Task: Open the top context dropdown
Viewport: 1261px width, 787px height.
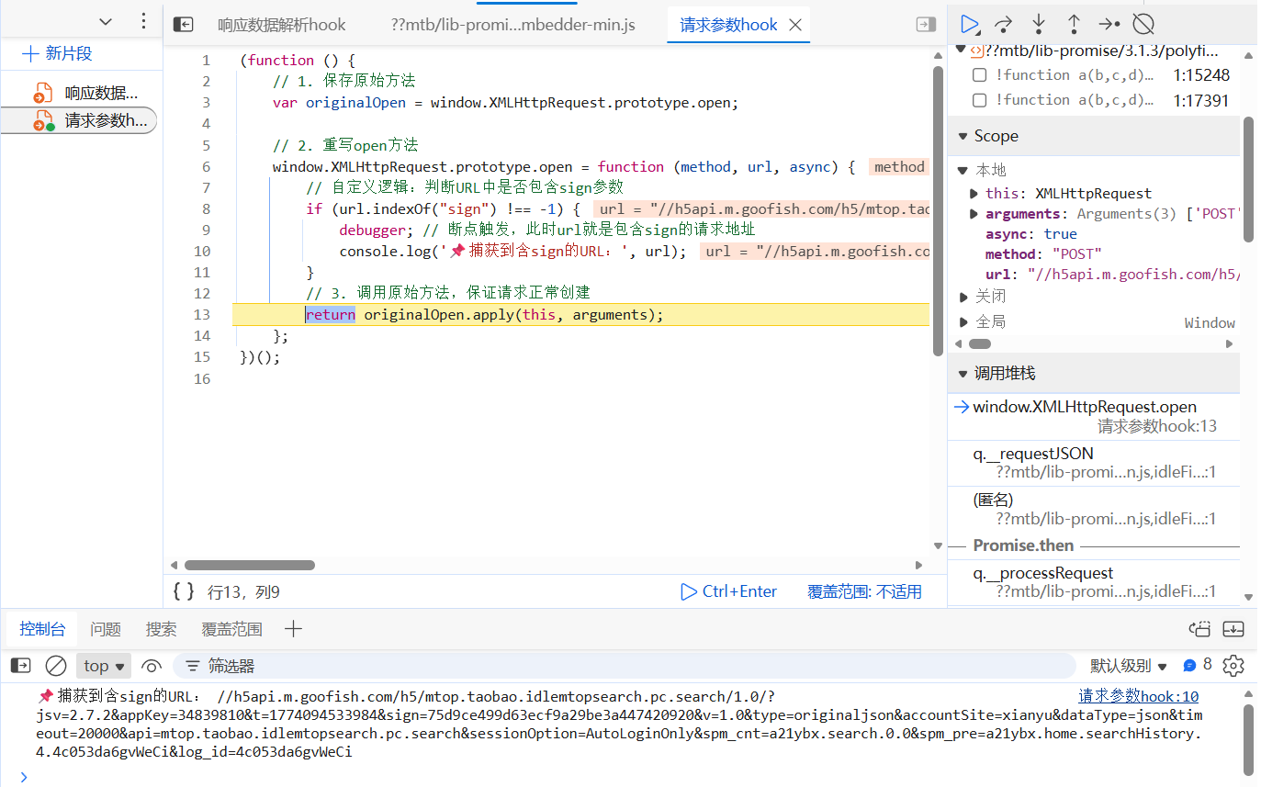Action: [104, 666]
